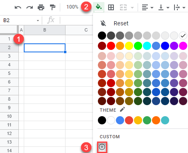
Task: Pick the teal theme color swatch
Action: [x=165, y=120]
